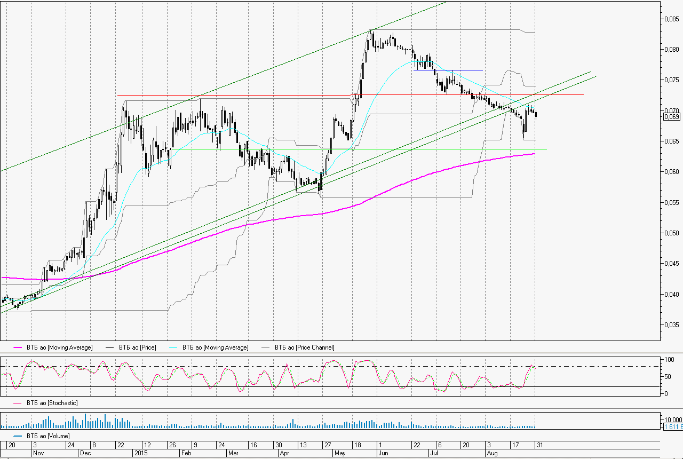Image resolution: width=683 pixels, height=459 pixels.
Task: Select the Nov month label on time axis
Action: tap(38, 453)
